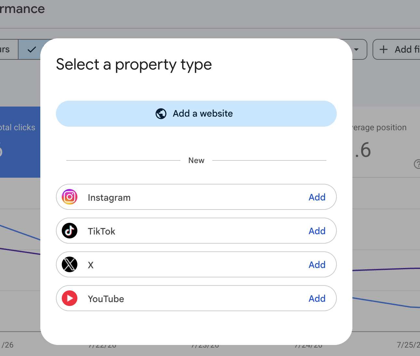Click the TikTok logo icon
Viewport: 420px width, 356px height.
pyautogui.click(x=70, y=231)
